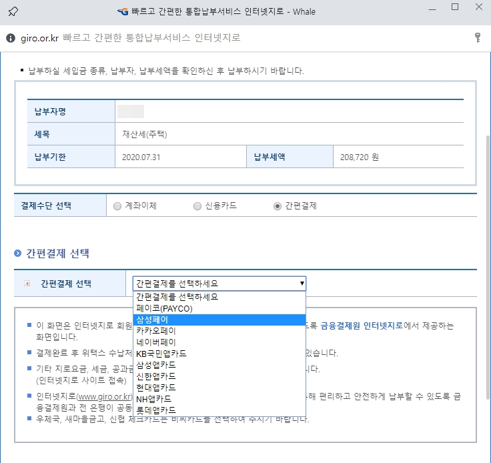The height and width of the screenshot is (463, 491).
Task: Choose 현대앱카드 from dropdown list
Action: coord(219,388)
